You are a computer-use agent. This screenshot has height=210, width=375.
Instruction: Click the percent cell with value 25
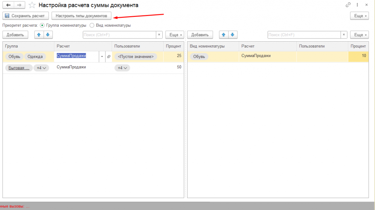tap(174, 57)
